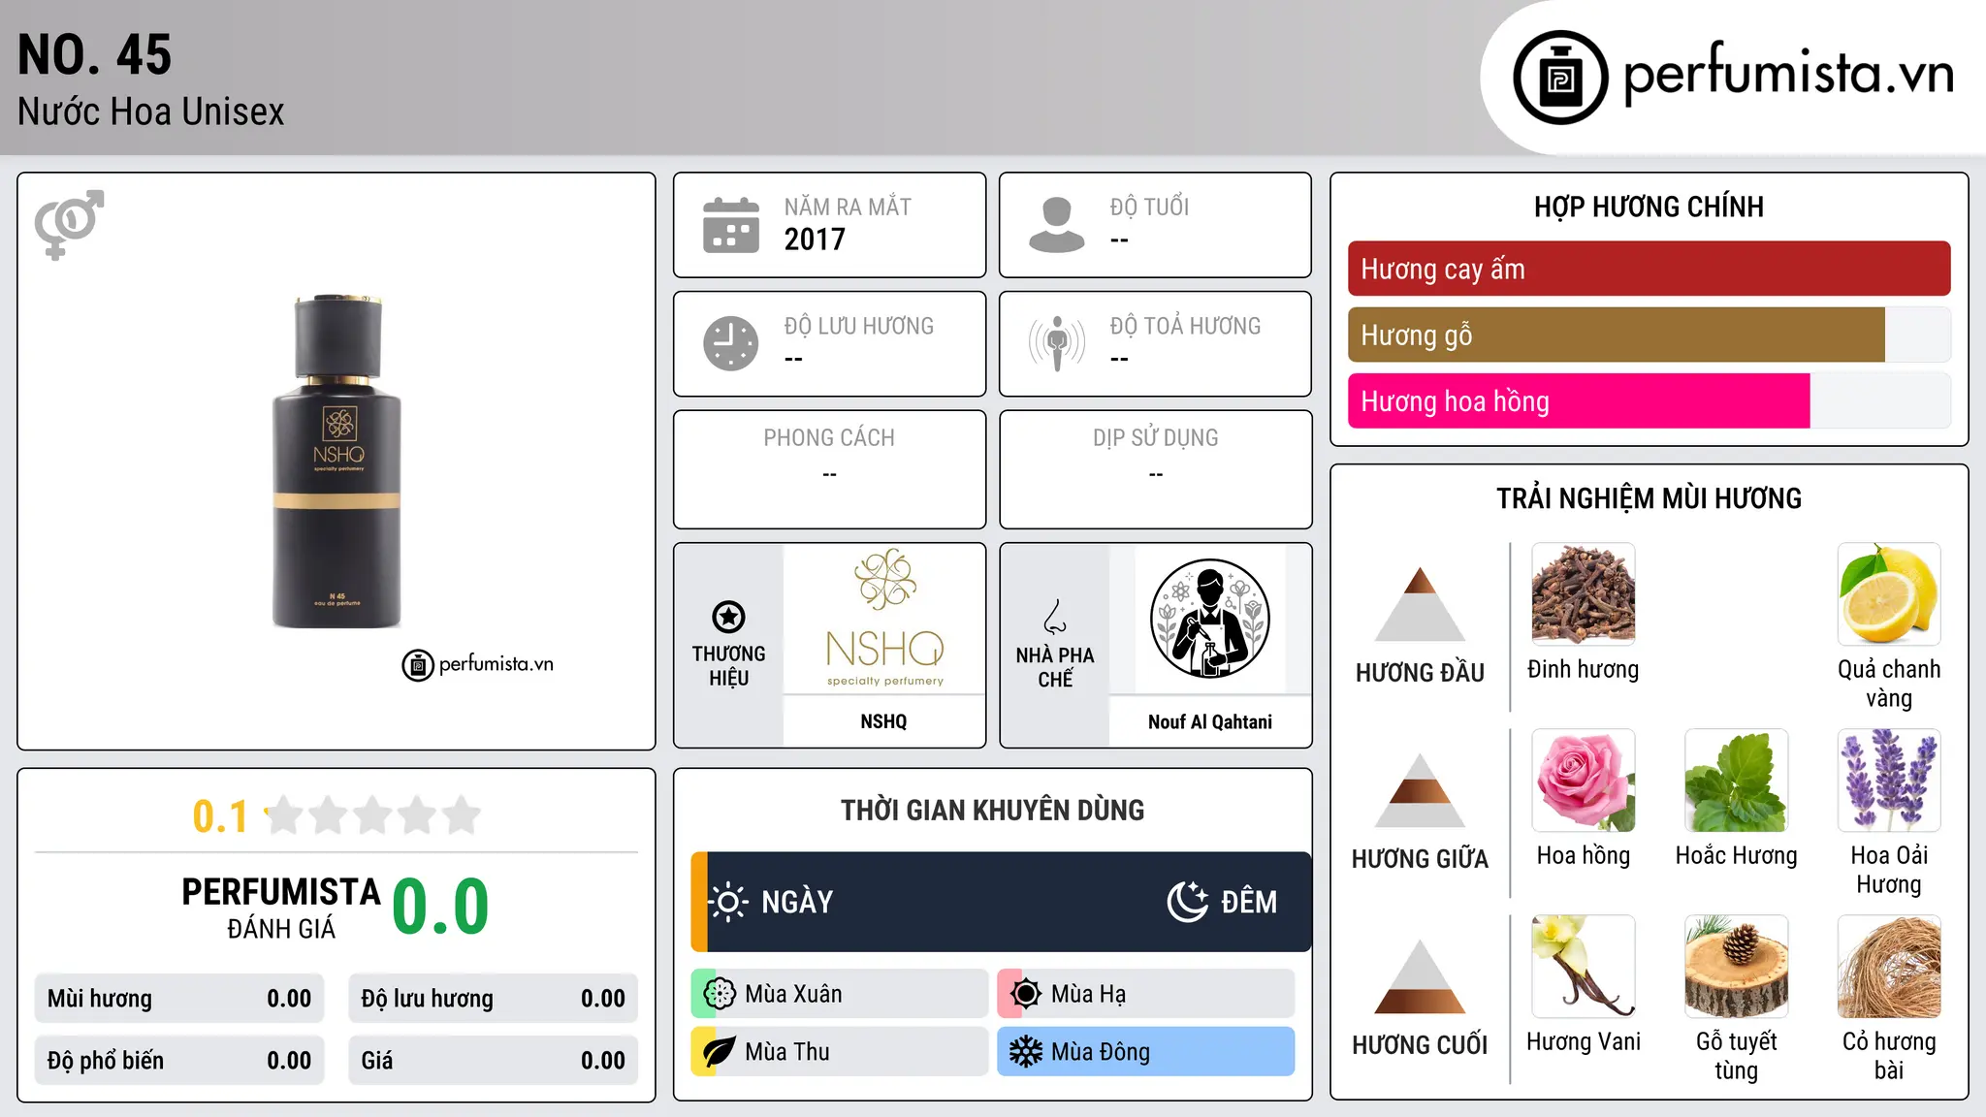Screen dimensions: 1986x1117
Task: Click the sun icon for Mùa Hạ
Action: 1026,994
